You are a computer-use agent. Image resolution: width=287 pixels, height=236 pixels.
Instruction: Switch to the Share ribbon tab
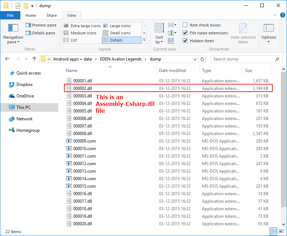pos(51,15)
